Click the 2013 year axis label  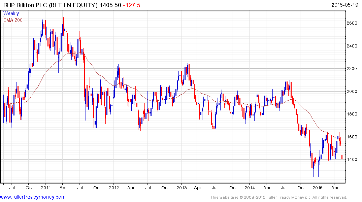[182, 188]
